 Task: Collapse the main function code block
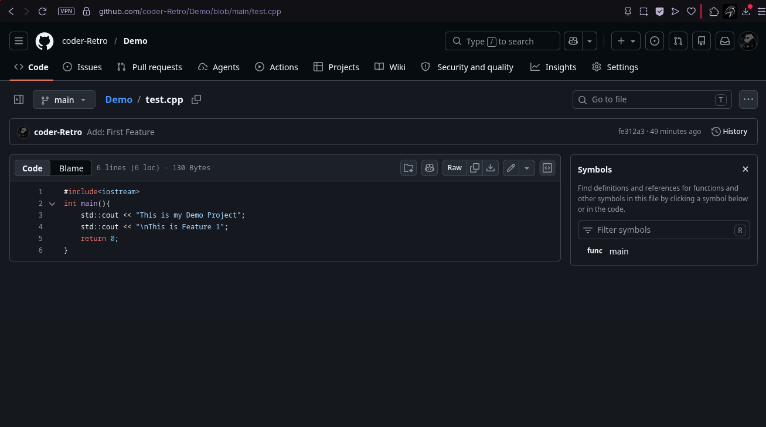52,204
